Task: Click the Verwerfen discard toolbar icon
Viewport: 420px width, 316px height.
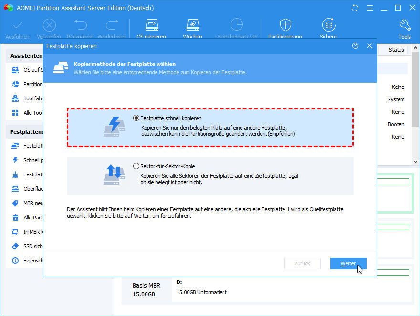Action: (x=49, y=26)
